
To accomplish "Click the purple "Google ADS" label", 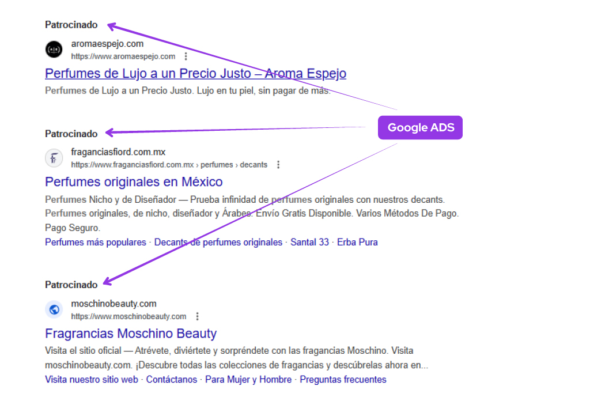I will [x=421, y=127].
